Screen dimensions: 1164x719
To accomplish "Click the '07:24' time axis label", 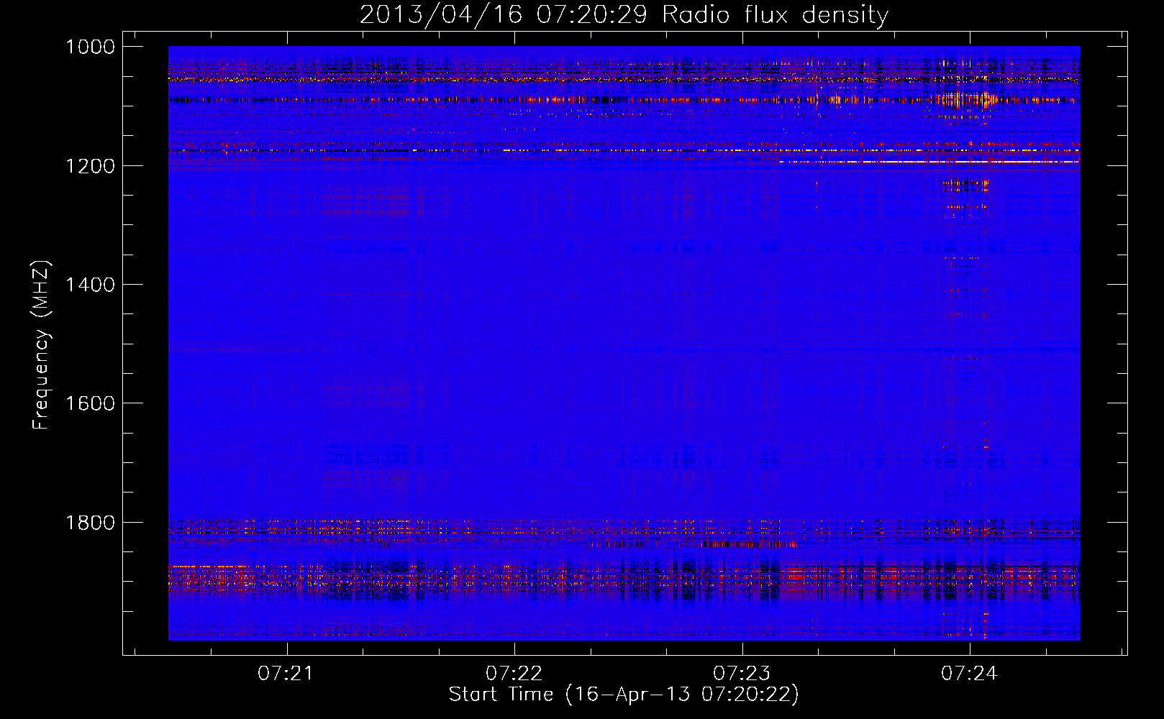I will point(970,674).
